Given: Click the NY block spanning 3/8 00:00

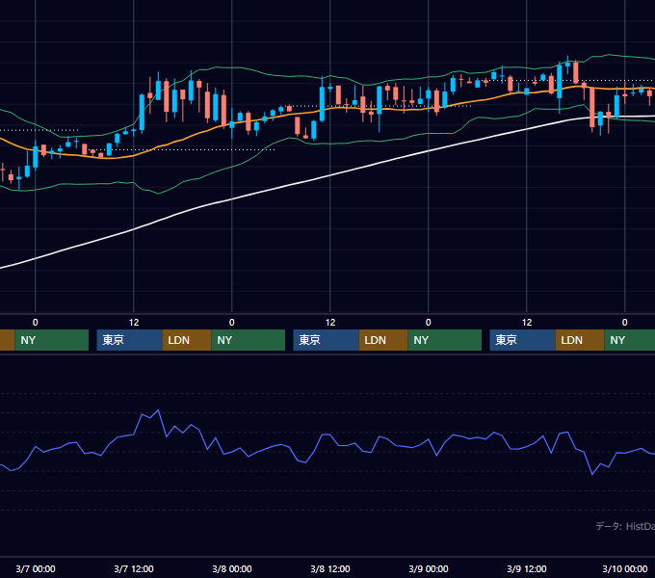Looking at the screenshot, I should tap(249, 340).
